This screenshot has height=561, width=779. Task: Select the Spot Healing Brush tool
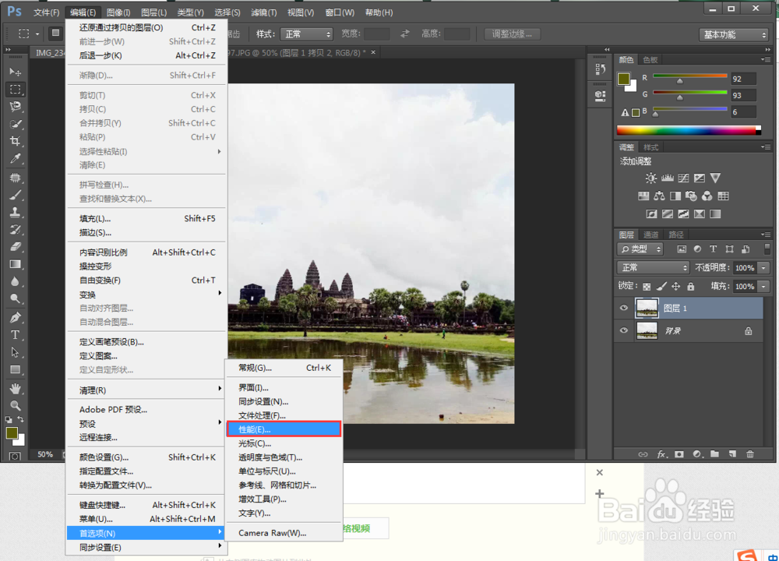[16, 178]
